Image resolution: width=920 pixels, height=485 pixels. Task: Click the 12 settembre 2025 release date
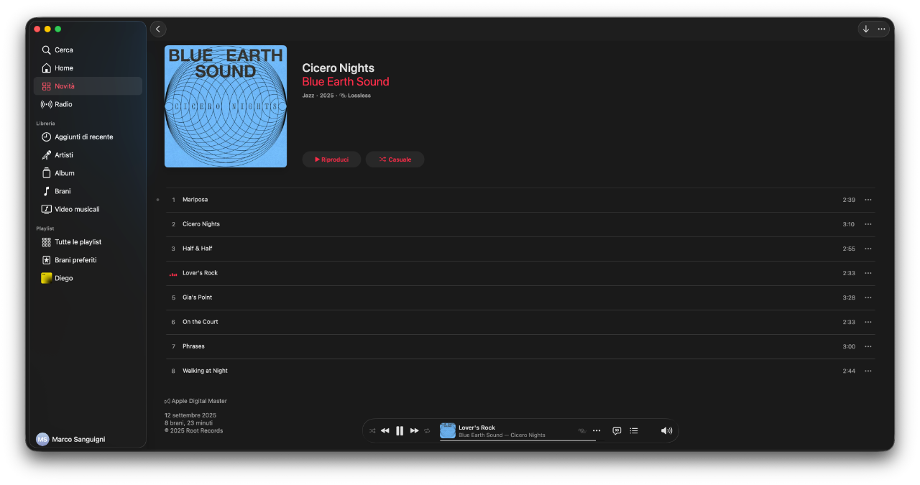click(x=190, y=415)
